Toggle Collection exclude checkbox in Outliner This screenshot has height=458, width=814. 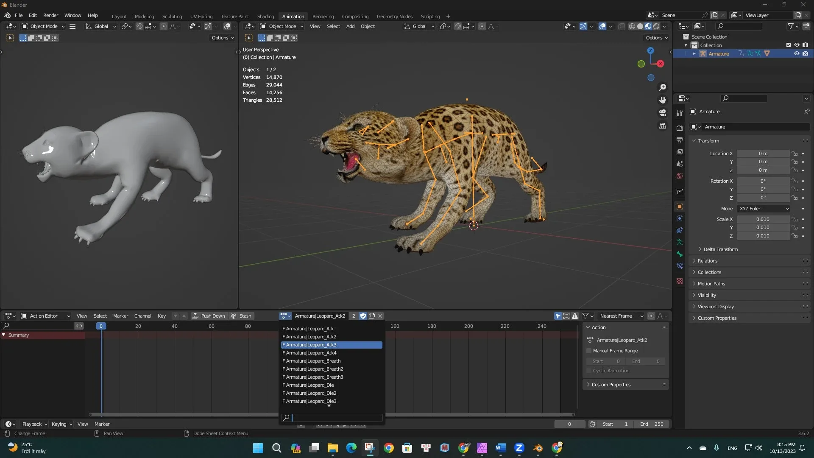[x=789, y=45]
